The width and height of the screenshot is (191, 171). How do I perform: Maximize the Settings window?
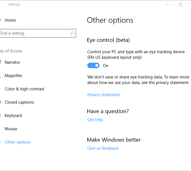pos(180,4)
